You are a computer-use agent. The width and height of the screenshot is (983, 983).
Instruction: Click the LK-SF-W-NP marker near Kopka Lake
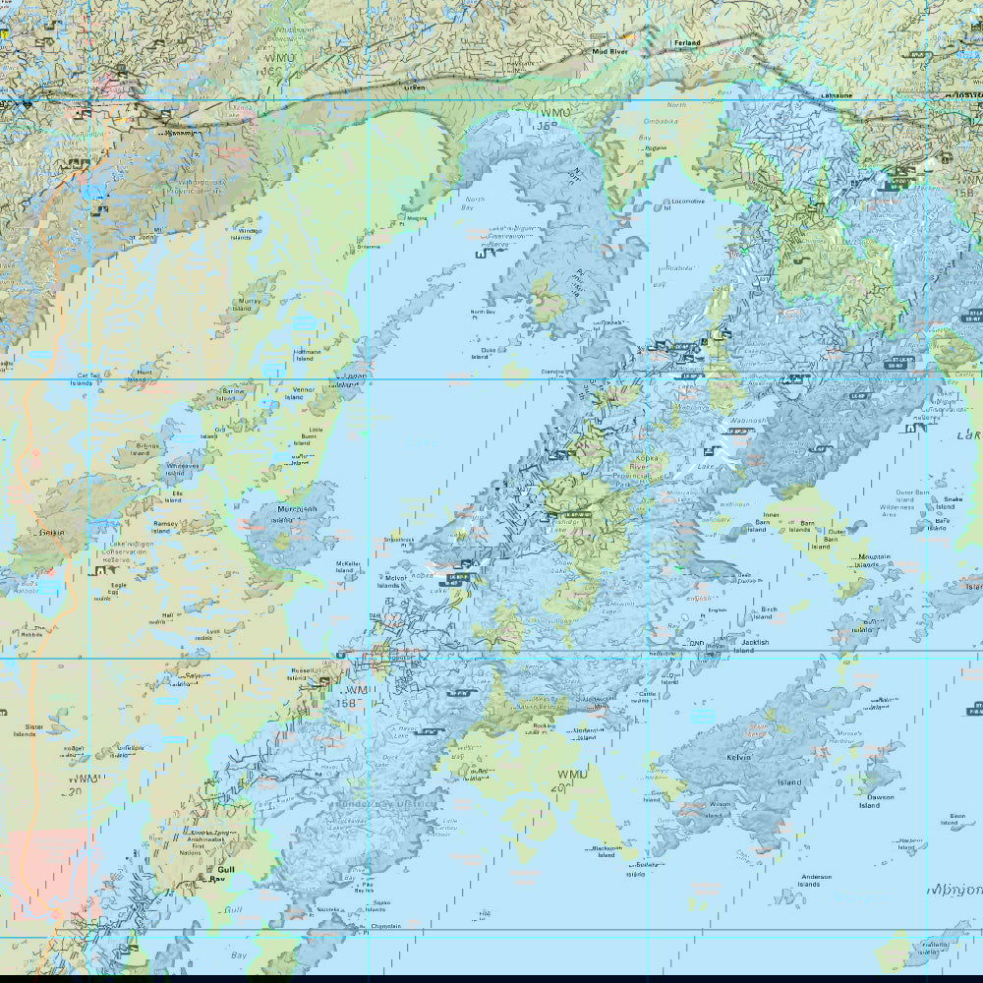point(576,514)
